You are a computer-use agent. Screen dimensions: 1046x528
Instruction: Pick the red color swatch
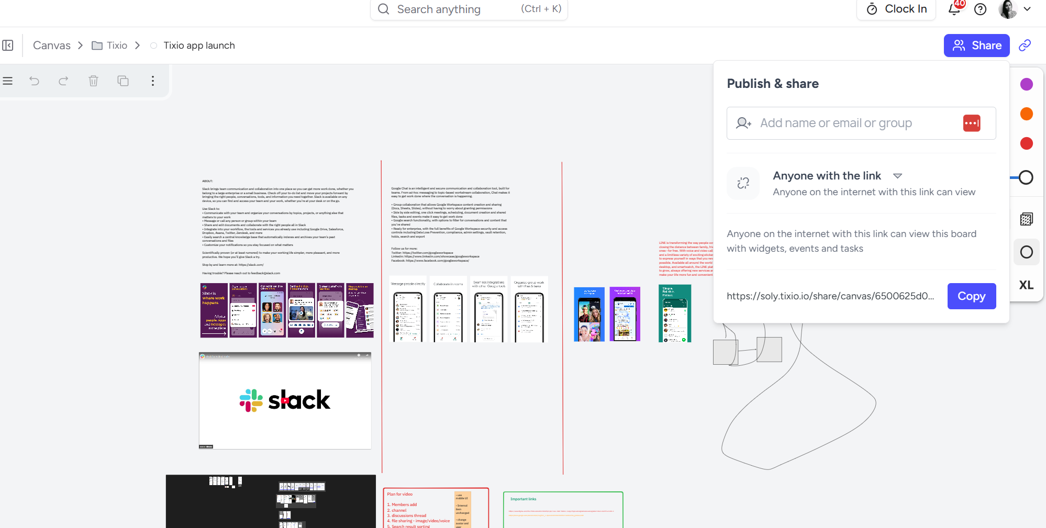click(x=1027, y=143)
